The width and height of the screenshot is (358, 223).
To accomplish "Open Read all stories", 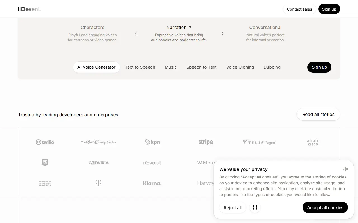I will (x=318, y=114).
